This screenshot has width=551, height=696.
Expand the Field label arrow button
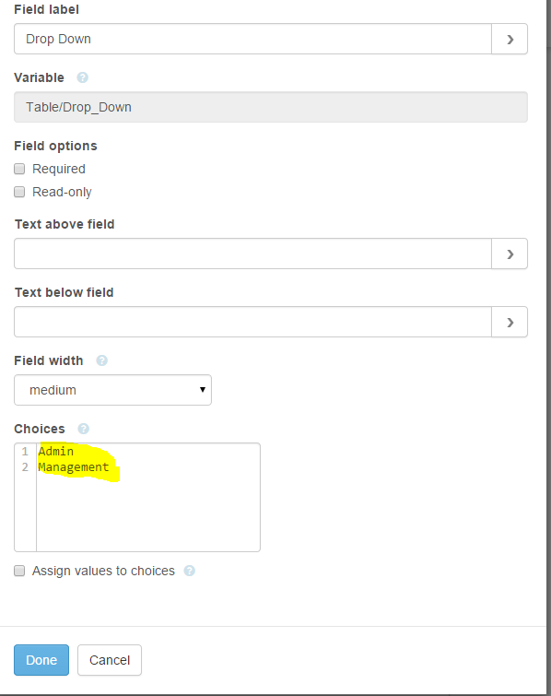tap(510, 39)
